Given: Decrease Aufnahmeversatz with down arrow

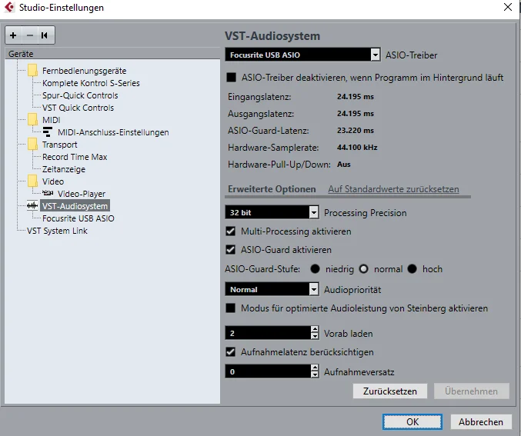Looking at the screenshot, I should pos(314,374).
